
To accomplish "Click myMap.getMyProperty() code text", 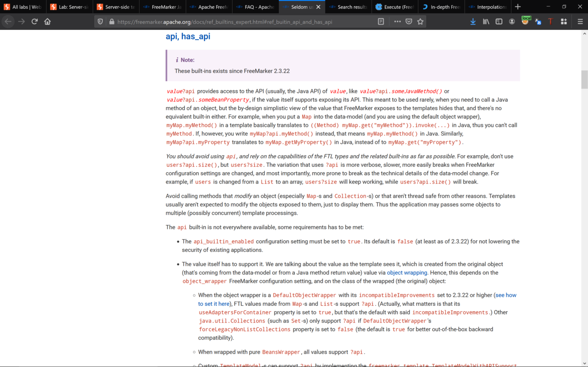I will tap(299, 142).
